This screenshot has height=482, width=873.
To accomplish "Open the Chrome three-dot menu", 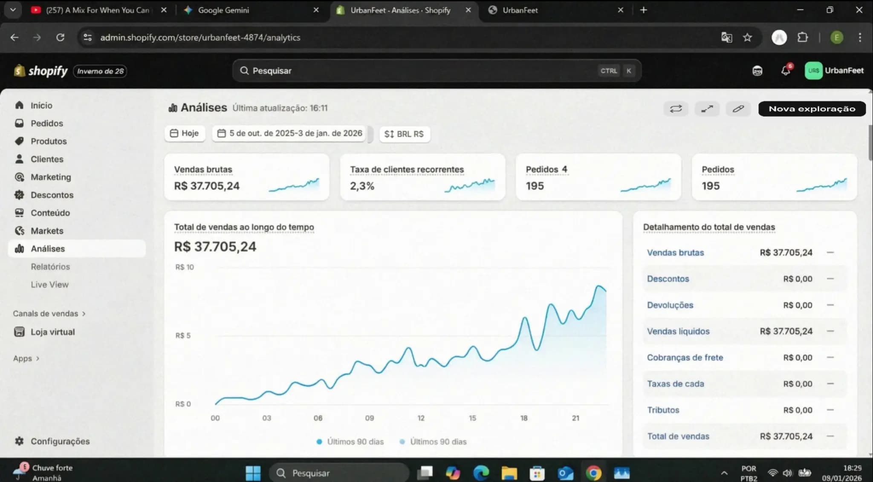I will (x=860, y=38).
